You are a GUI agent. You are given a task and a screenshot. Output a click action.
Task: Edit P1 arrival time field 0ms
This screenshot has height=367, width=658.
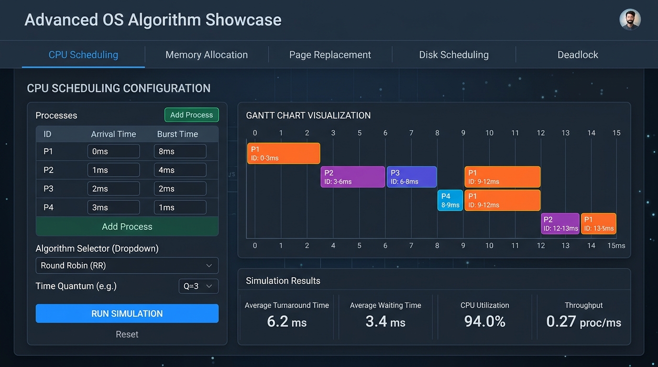(x=113, y=151)
